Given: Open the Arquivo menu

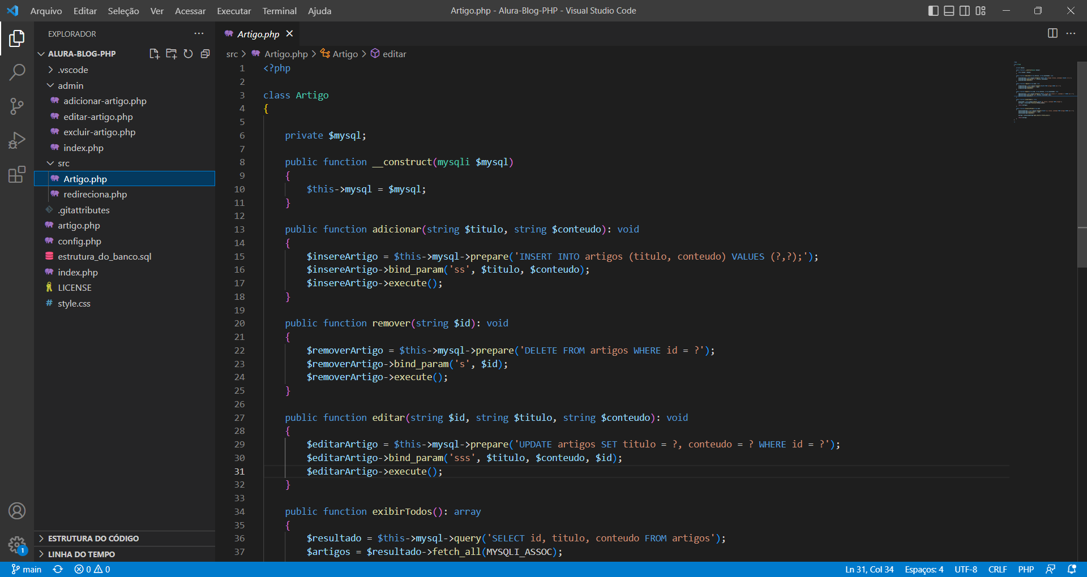Looking at the screenshot, I should click(x=46, y=11).
